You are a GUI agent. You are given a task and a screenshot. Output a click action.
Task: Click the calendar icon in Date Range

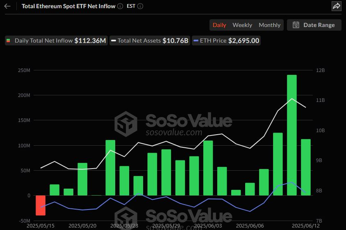click(296, 25)
